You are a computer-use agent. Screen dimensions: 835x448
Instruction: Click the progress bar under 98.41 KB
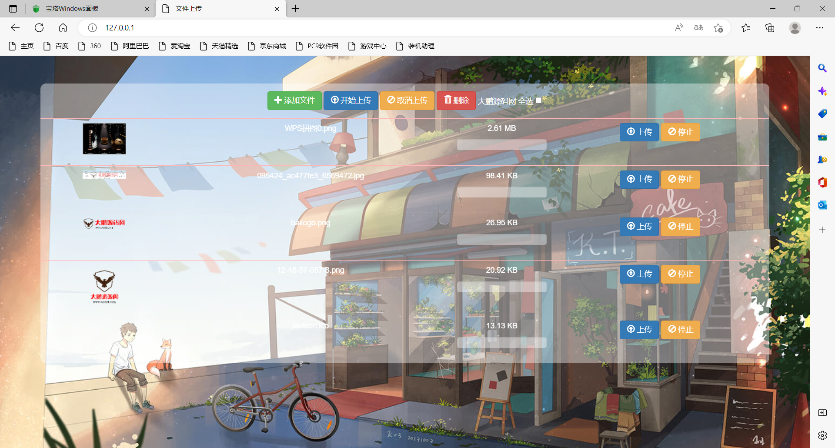click(501, 192)
